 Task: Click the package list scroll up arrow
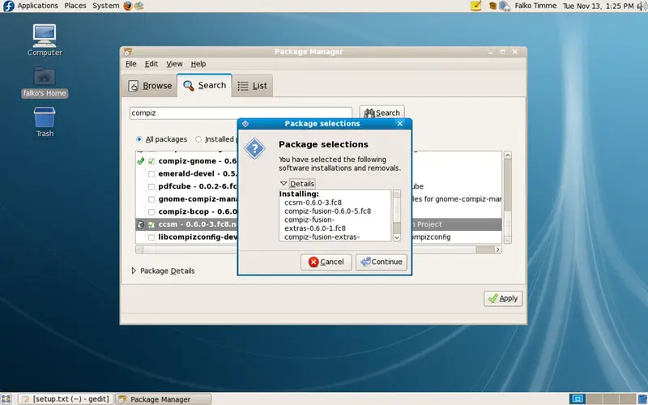pos(508,155)
